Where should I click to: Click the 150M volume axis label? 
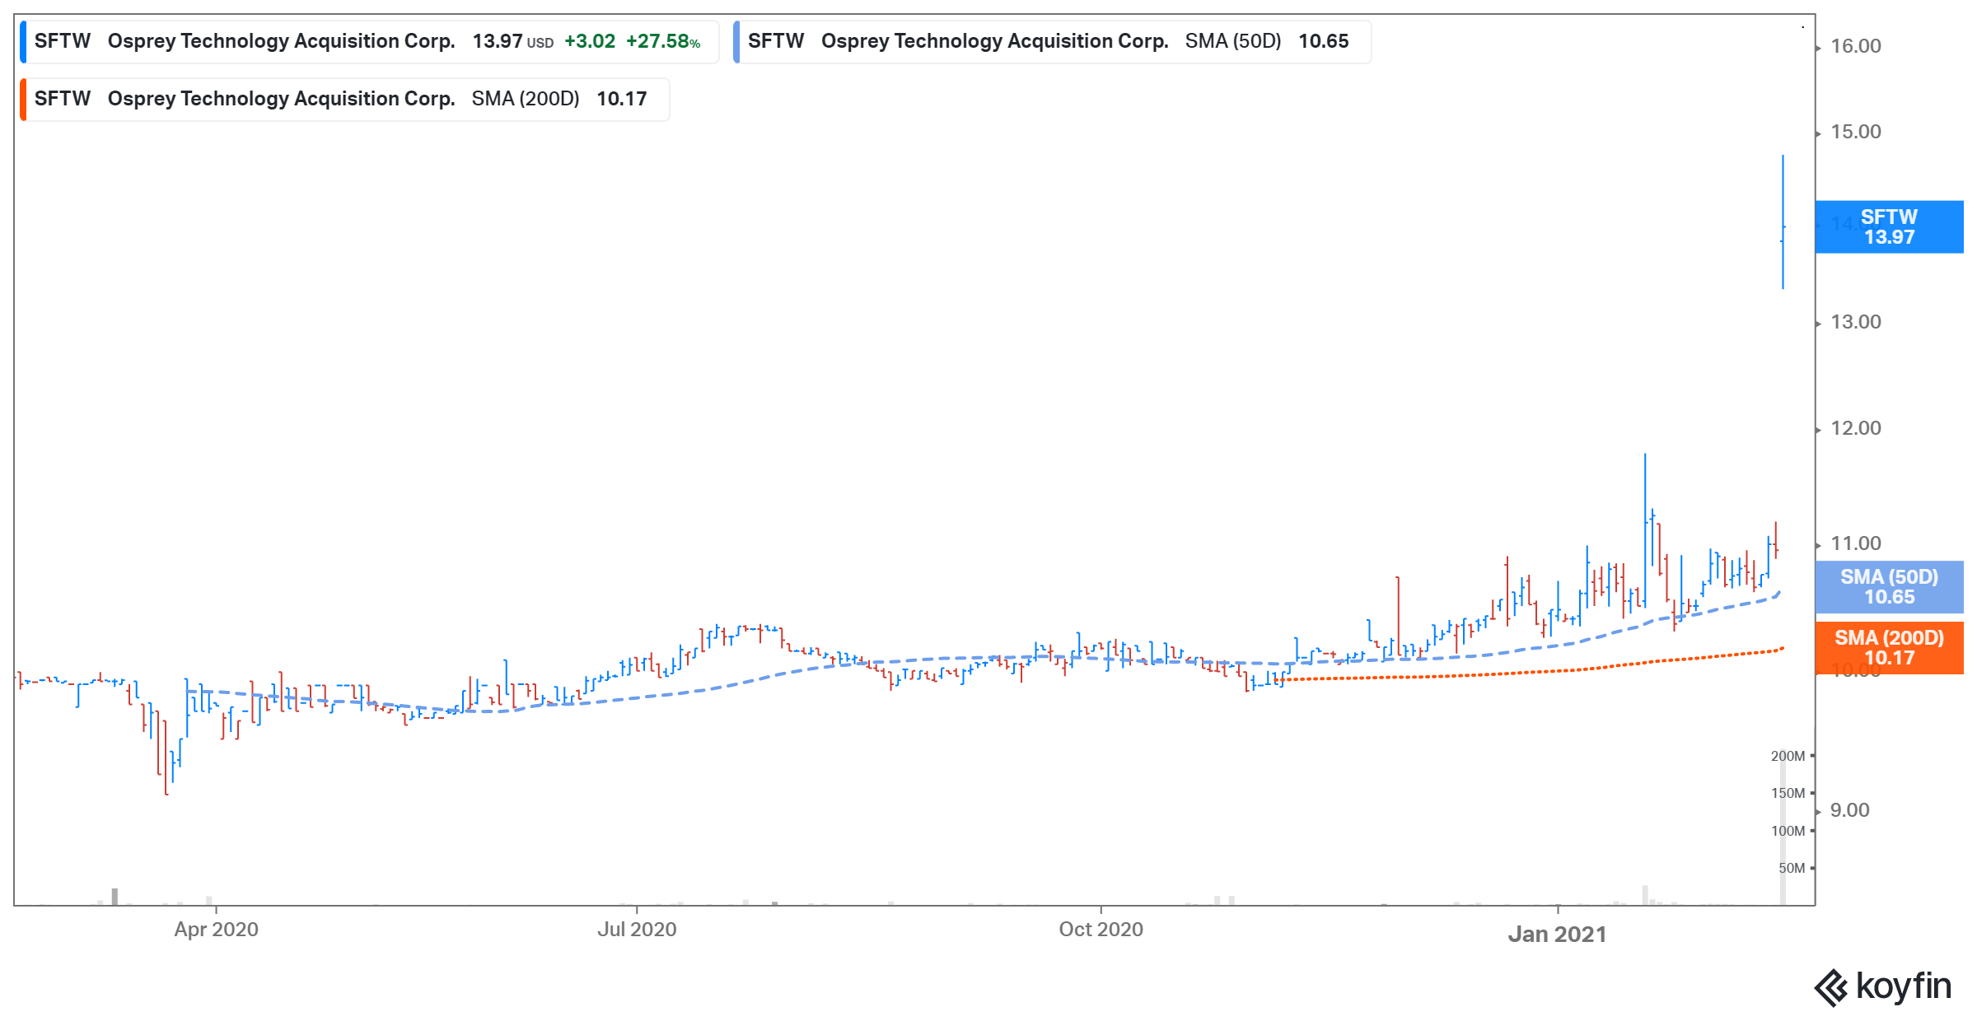tap(1788, 793)
